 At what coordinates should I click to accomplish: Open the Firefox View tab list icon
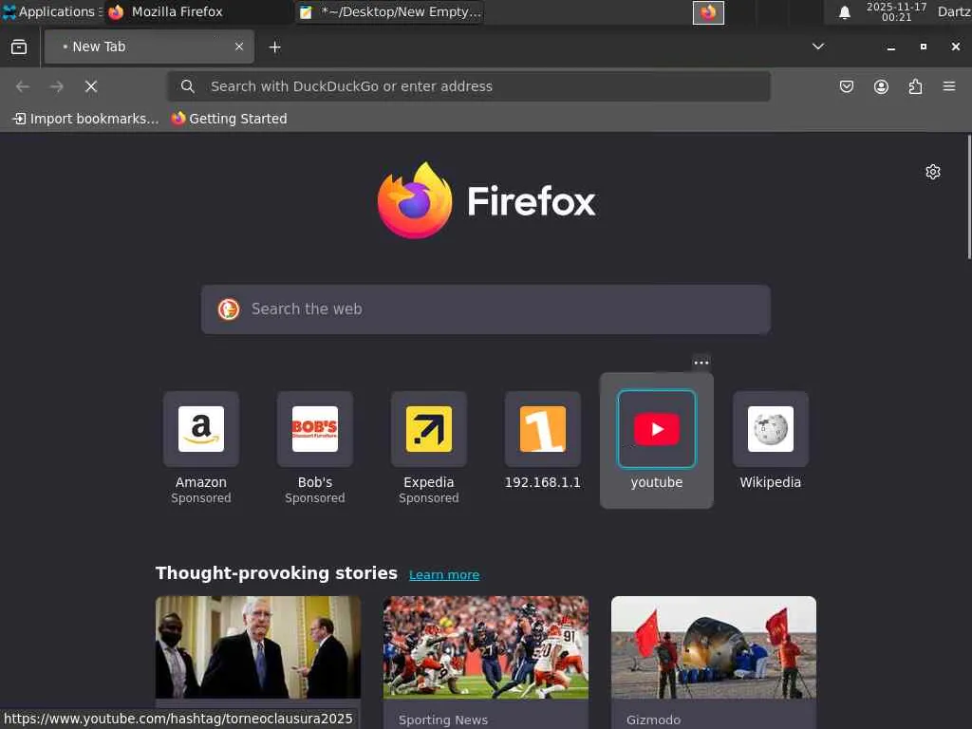tap(19, 47)
